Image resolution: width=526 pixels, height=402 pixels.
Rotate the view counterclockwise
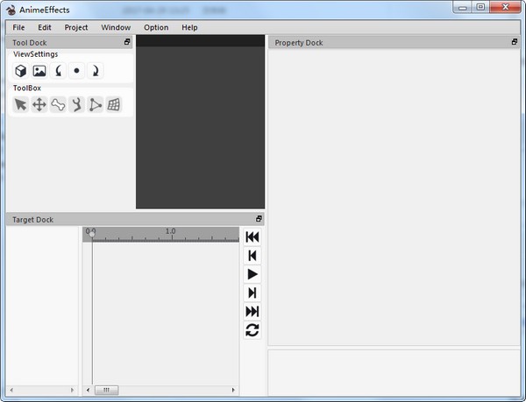tap(58, 71)
